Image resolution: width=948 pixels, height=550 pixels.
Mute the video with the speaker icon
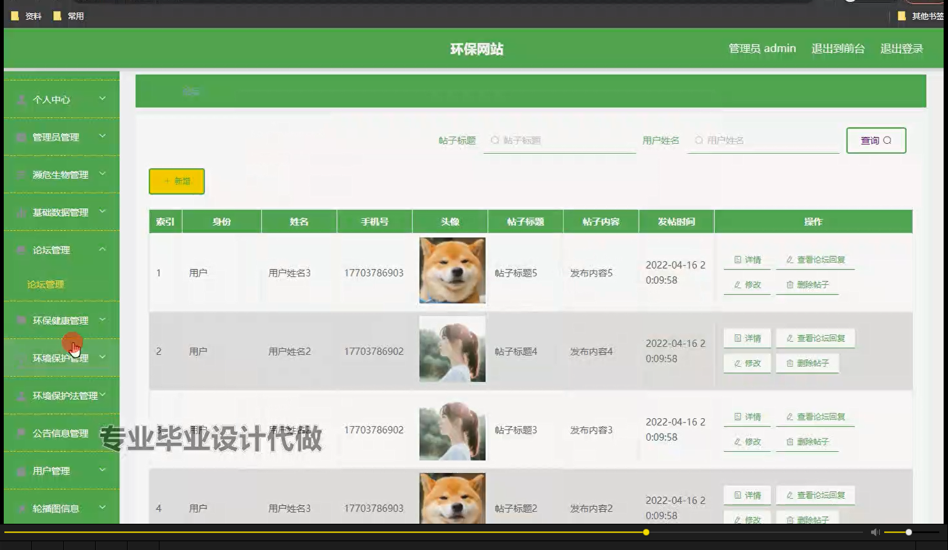click(875, 532)
